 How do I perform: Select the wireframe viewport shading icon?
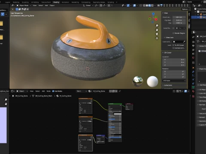144,6
